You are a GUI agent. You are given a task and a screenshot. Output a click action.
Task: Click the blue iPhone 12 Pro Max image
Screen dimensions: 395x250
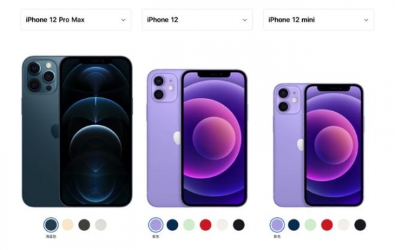click(x=77, y=131)
